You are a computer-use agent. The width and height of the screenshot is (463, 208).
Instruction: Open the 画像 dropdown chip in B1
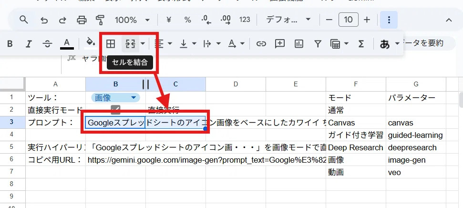115,97
